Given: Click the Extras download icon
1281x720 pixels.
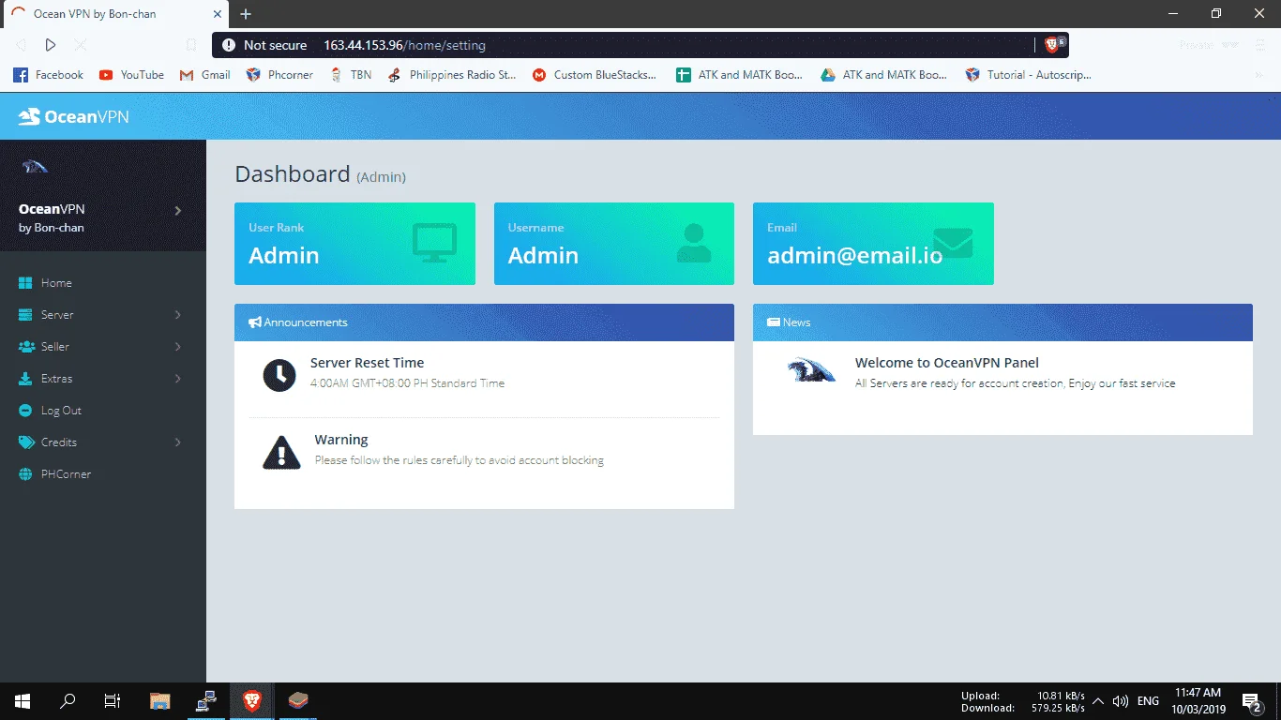Looking at the screenshot, I should click(x=25, y=379).
